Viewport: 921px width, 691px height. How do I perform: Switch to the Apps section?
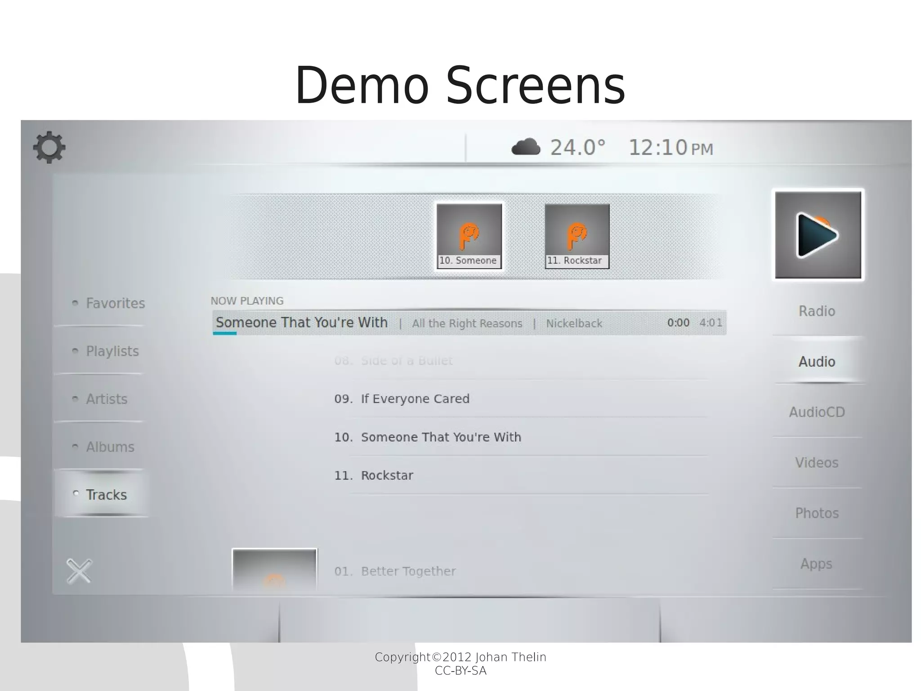(x=816, y=564)
